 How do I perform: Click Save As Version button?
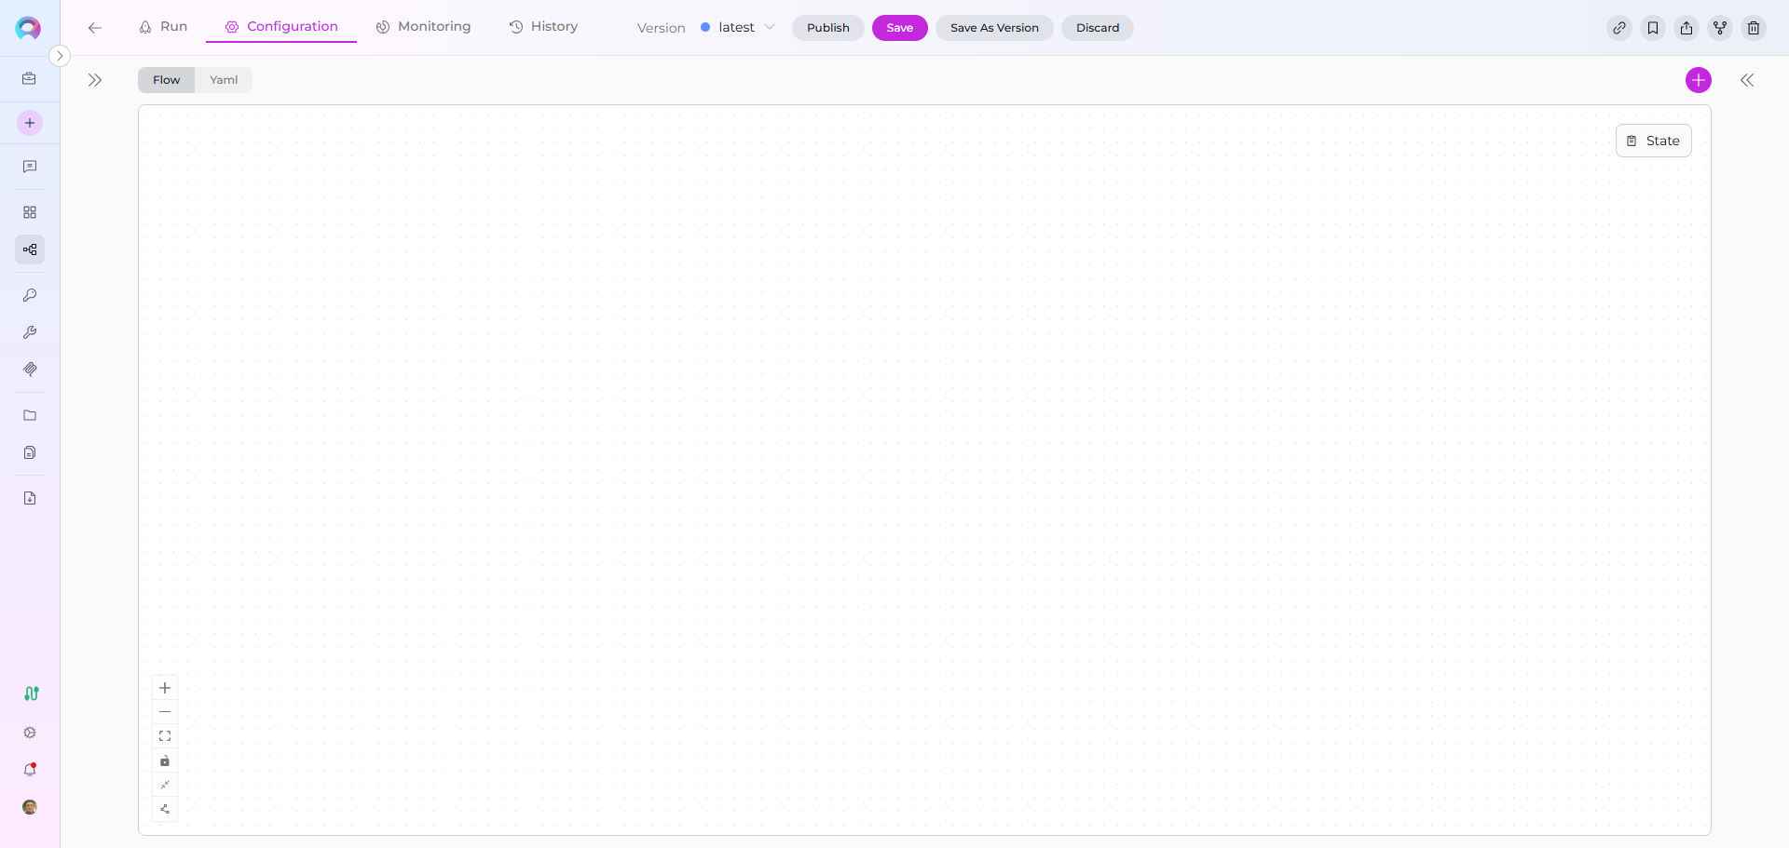click(x=994, y=28)
